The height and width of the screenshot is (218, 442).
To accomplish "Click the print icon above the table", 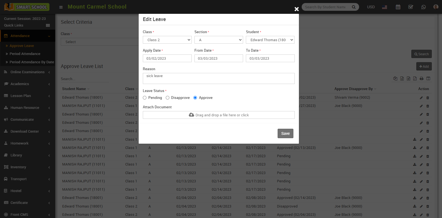I will point(422,78).
